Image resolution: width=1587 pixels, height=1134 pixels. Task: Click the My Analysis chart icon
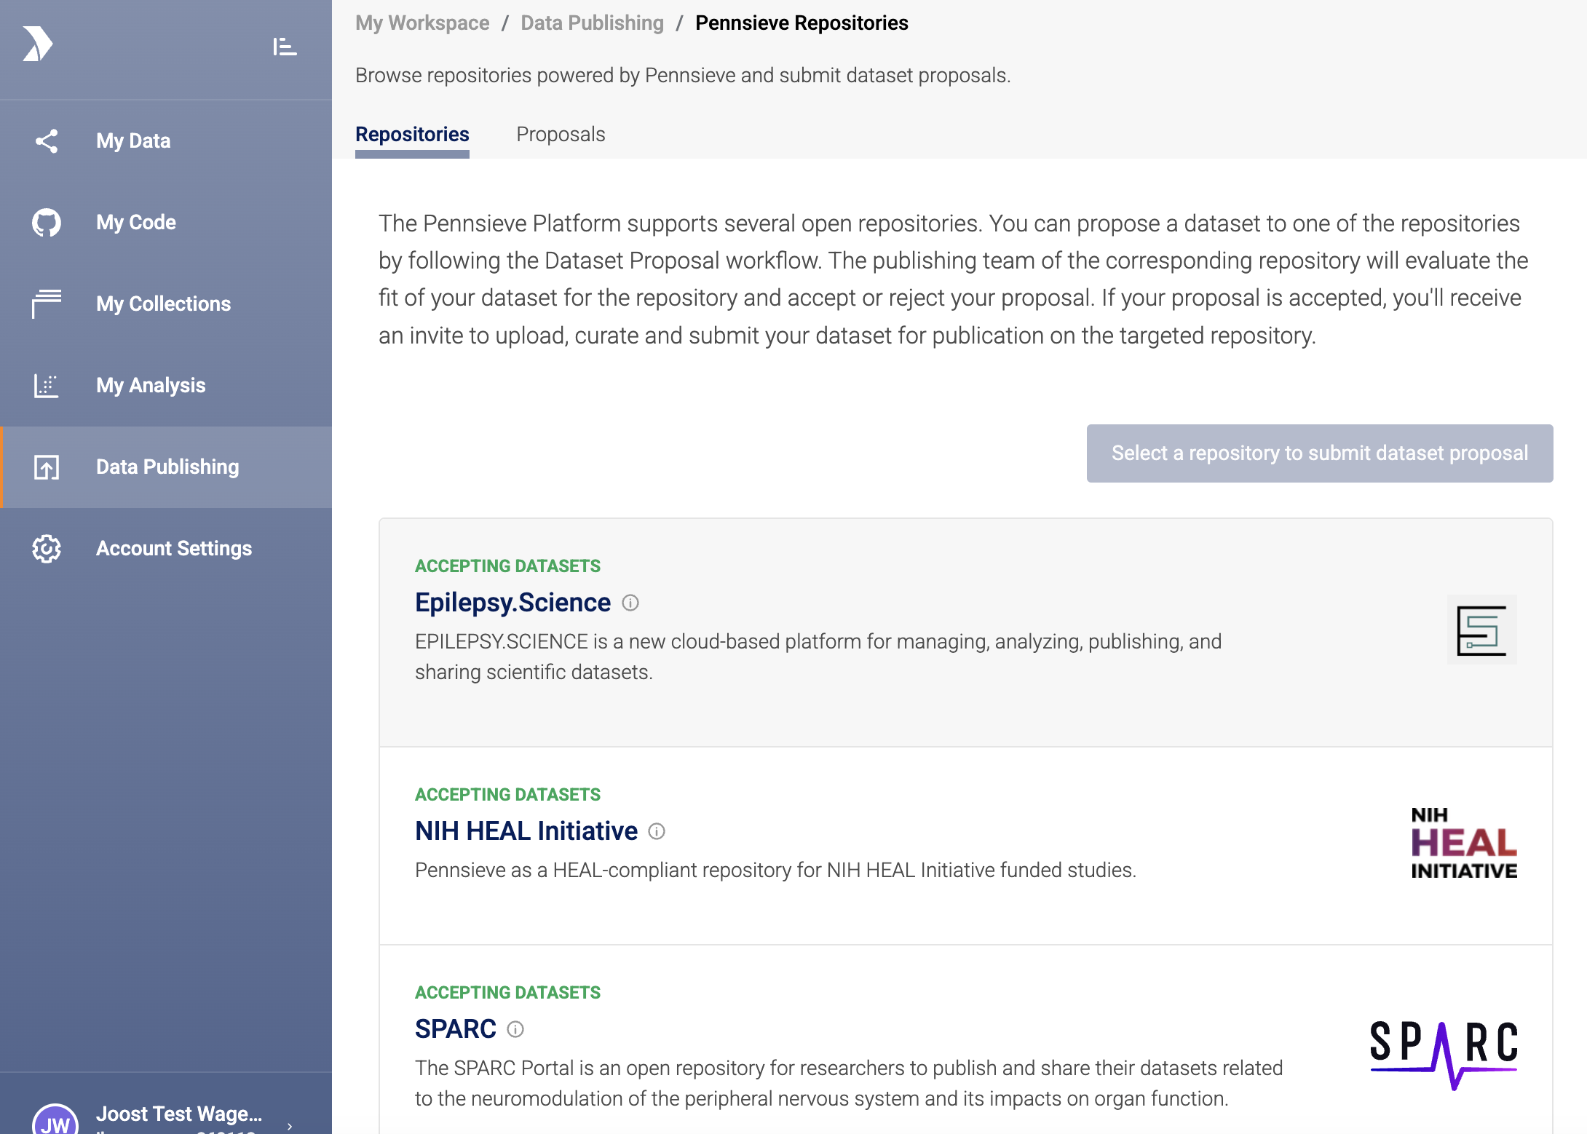[47, 385]
